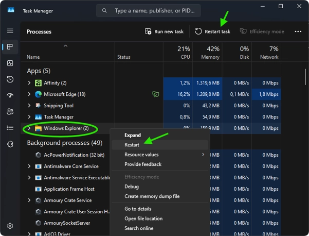Click the Run new task button

tap(164, 31)
